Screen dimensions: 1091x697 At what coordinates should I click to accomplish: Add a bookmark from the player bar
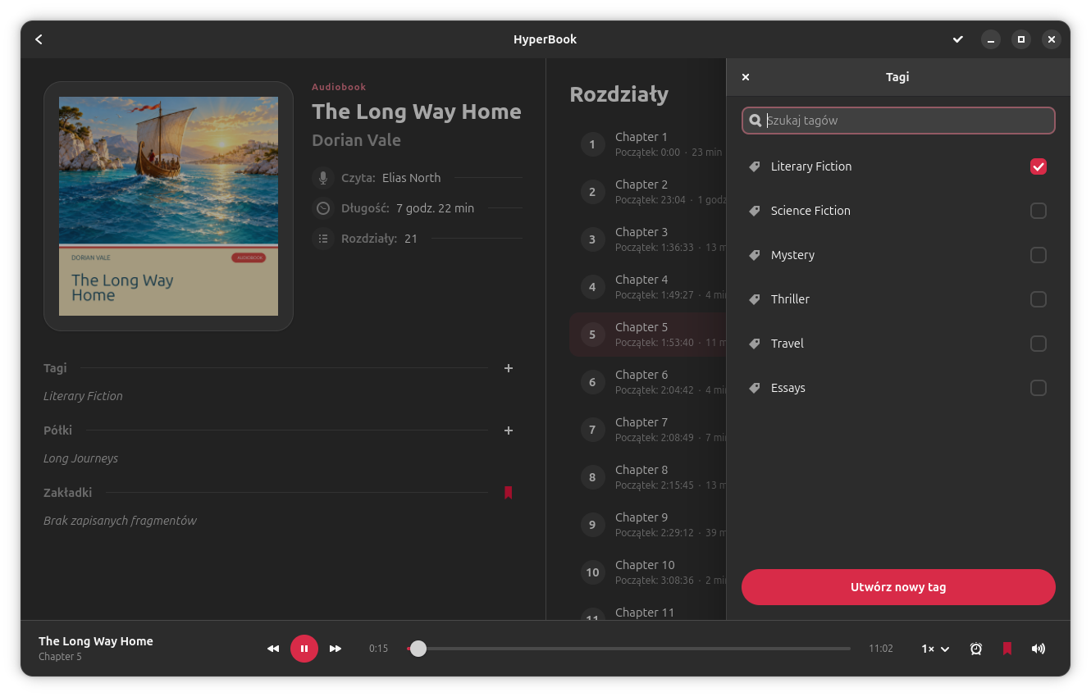1007,649
